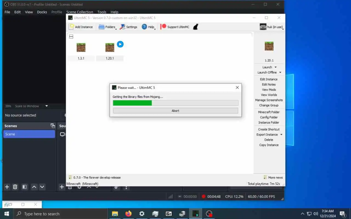Remove selected scene with trash icon
The height and width of the screenshot is (219, 351).
tap(15, 187)
